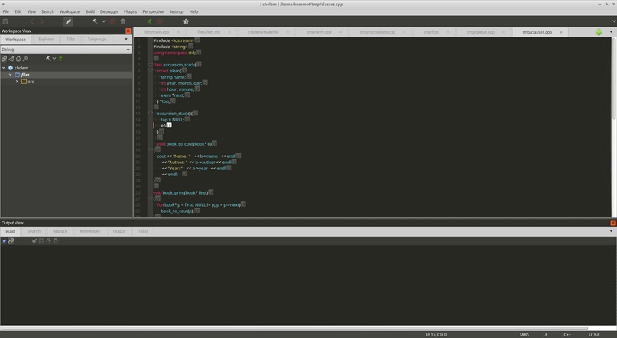This screenshot has height=338, width=617.
Task: Toggle the pin icon in Output View toolbar
Action: (5, 241)
